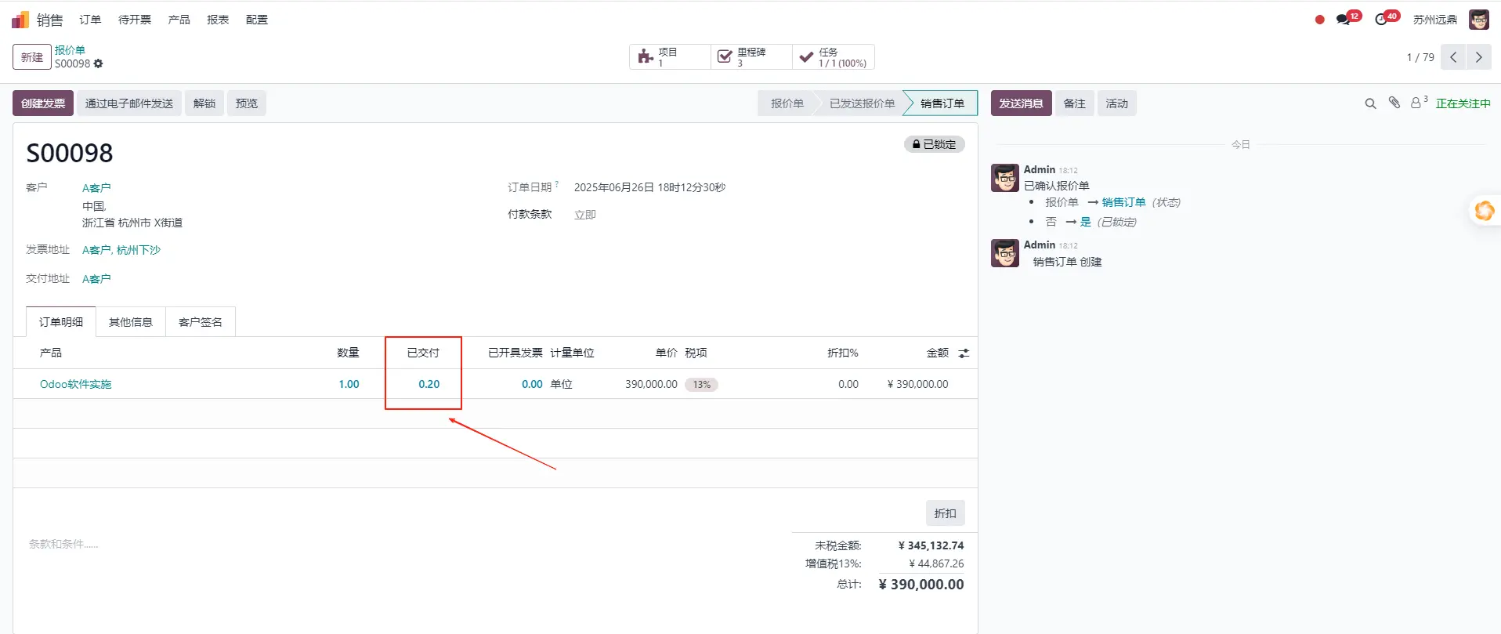The image size is (1501, 634).
Task: Open column settings adjust icon
Action: click(x=964, y=353)
